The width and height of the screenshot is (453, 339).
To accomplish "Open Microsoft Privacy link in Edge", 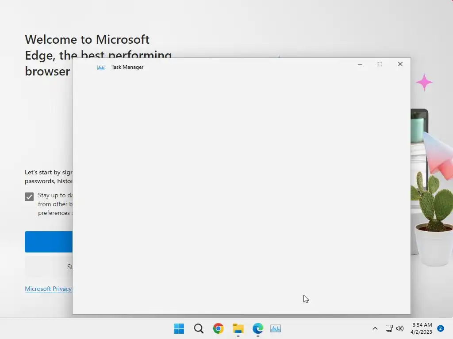I will pos(48,289).
